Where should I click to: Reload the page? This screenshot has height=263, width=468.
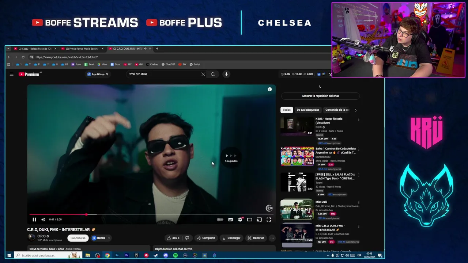point(23,57)
